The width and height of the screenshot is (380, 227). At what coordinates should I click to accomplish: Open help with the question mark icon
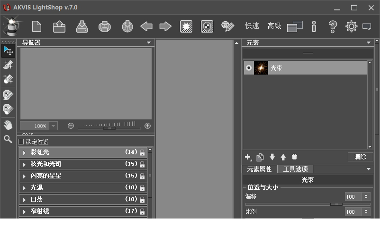(333, 26)
